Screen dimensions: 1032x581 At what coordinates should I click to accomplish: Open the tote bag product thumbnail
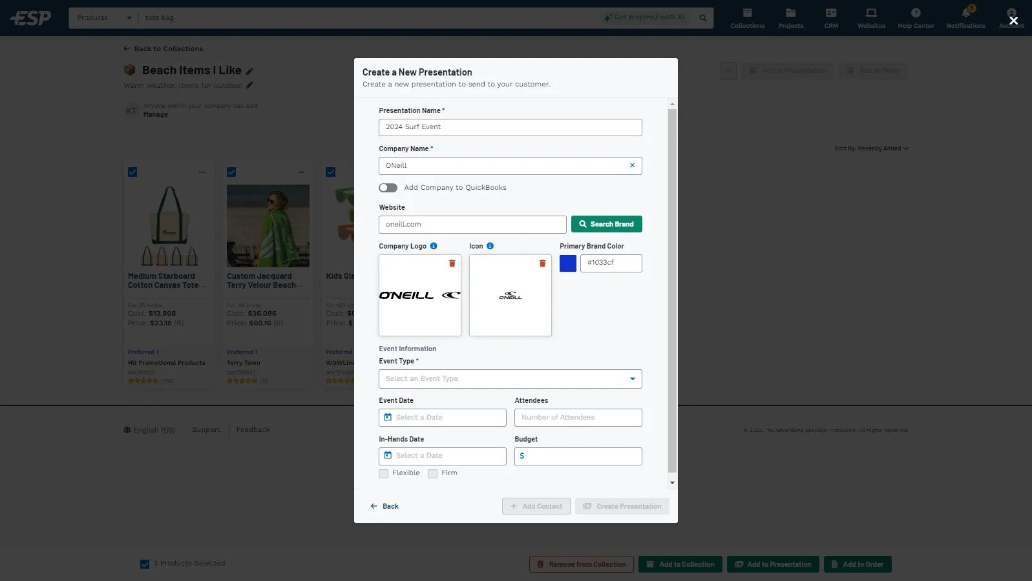pyautogui.click(x=169, y=226)
